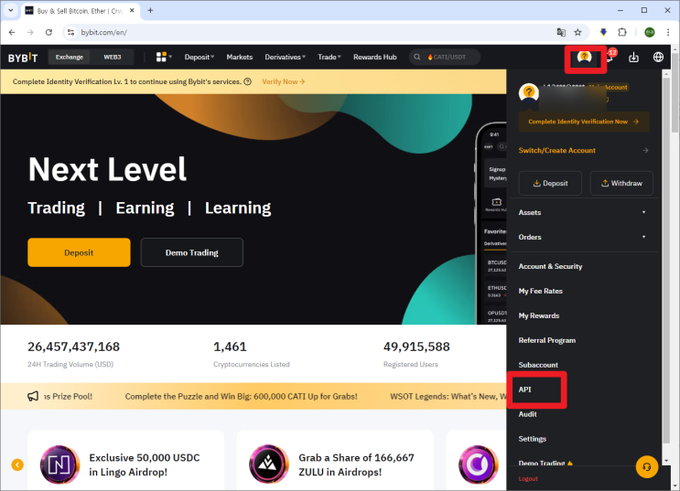Viewport: 680px width, 491px height.
Task: Click the Chrome profile avatar icon
Action: click(x=649, y=32)
